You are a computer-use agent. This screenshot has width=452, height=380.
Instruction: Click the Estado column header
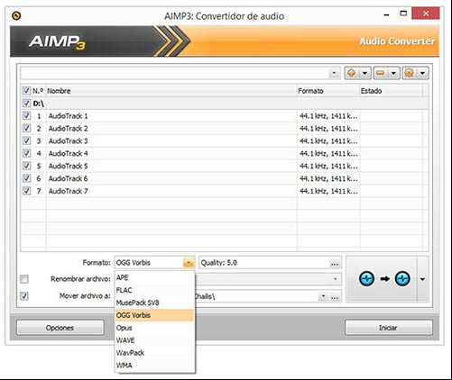click(x=391, y=91)
